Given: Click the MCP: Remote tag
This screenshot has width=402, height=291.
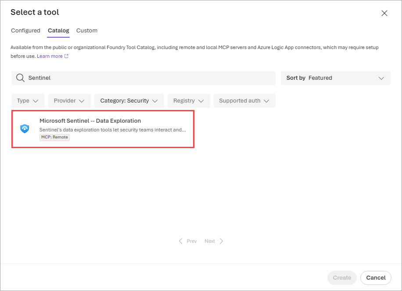Looking at the screenshot, I should (54, 137).
